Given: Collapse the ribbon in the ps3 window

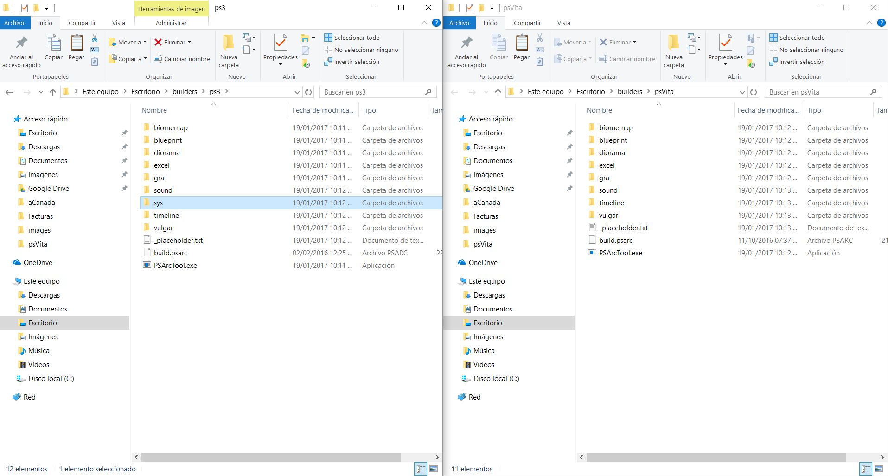Looking at the screenshot, I should 424,23.
